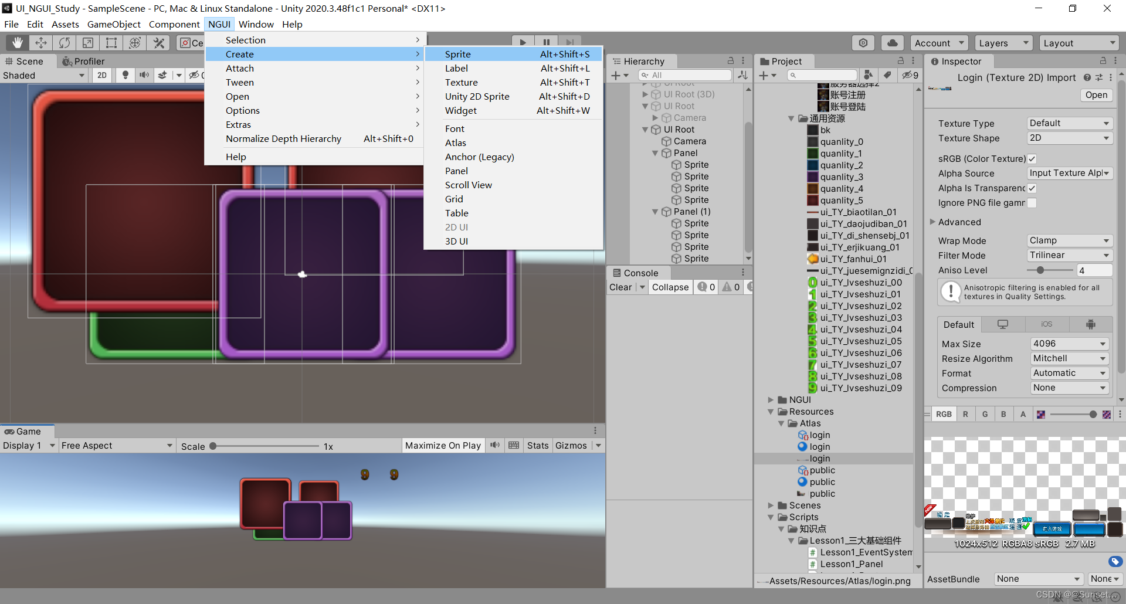Mute audio in Game view

pyautogui.click(x=495, y=445)
